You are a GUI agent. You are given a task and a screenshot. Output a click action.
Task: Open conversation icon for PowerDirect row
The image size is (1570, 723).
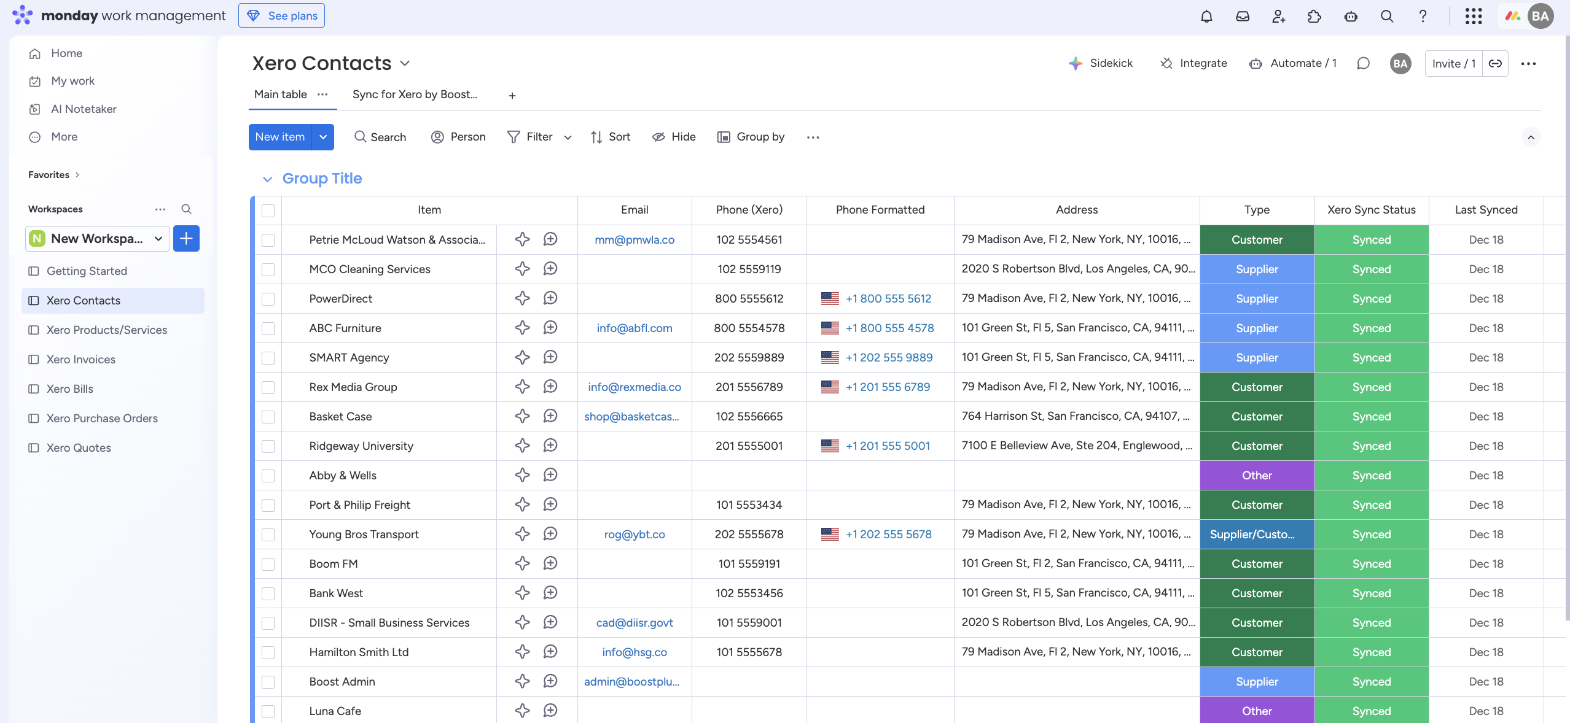(x=550, y=298)
